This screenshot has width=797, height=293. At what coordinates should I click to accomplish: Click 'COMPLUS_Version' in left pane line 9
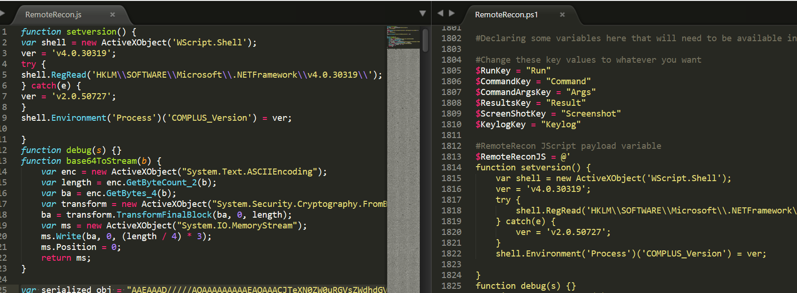[209, 118]
